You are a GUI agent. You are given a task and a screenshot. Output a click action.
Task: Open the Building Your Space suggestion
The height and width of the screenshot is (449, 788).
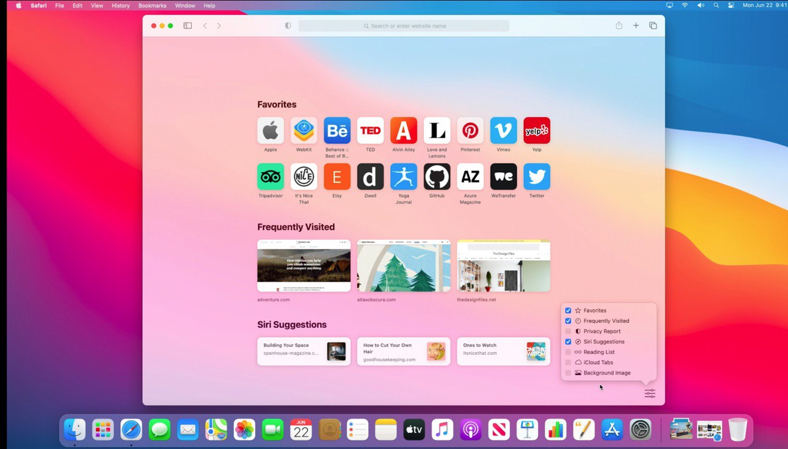[x=304, y=351]
